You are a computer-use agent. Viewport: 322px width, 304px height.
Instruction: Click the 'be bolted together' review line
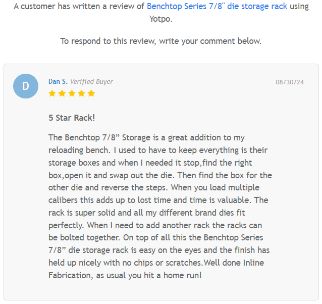tap(152, 237)
